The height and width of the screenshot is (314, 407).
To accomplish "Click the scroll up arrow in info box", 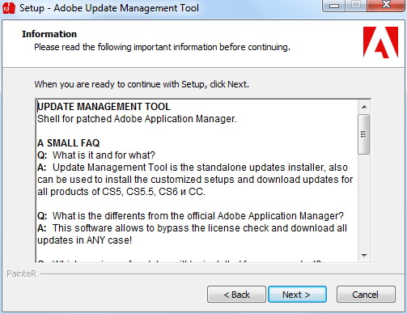I will 364,107.
